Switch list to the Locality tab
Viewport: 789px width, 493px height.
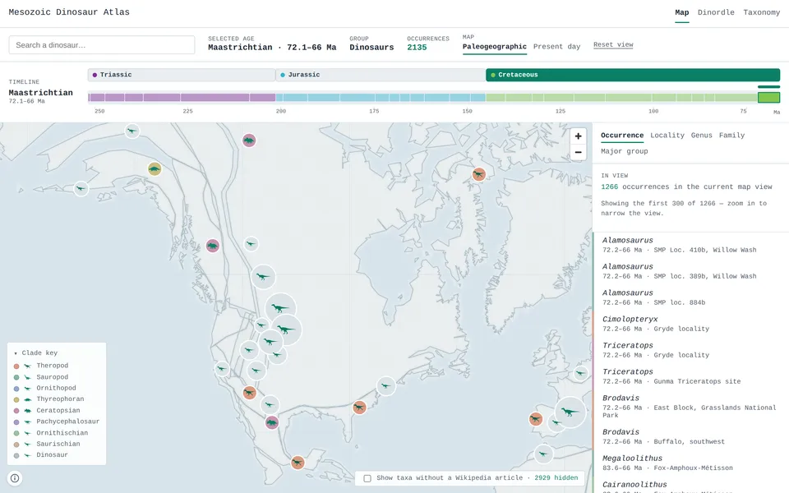[x=667, y=135]
